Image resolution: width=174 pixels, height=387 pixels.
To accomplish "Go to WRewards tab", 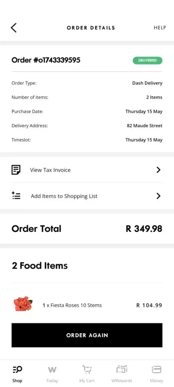I will (122, 374).
